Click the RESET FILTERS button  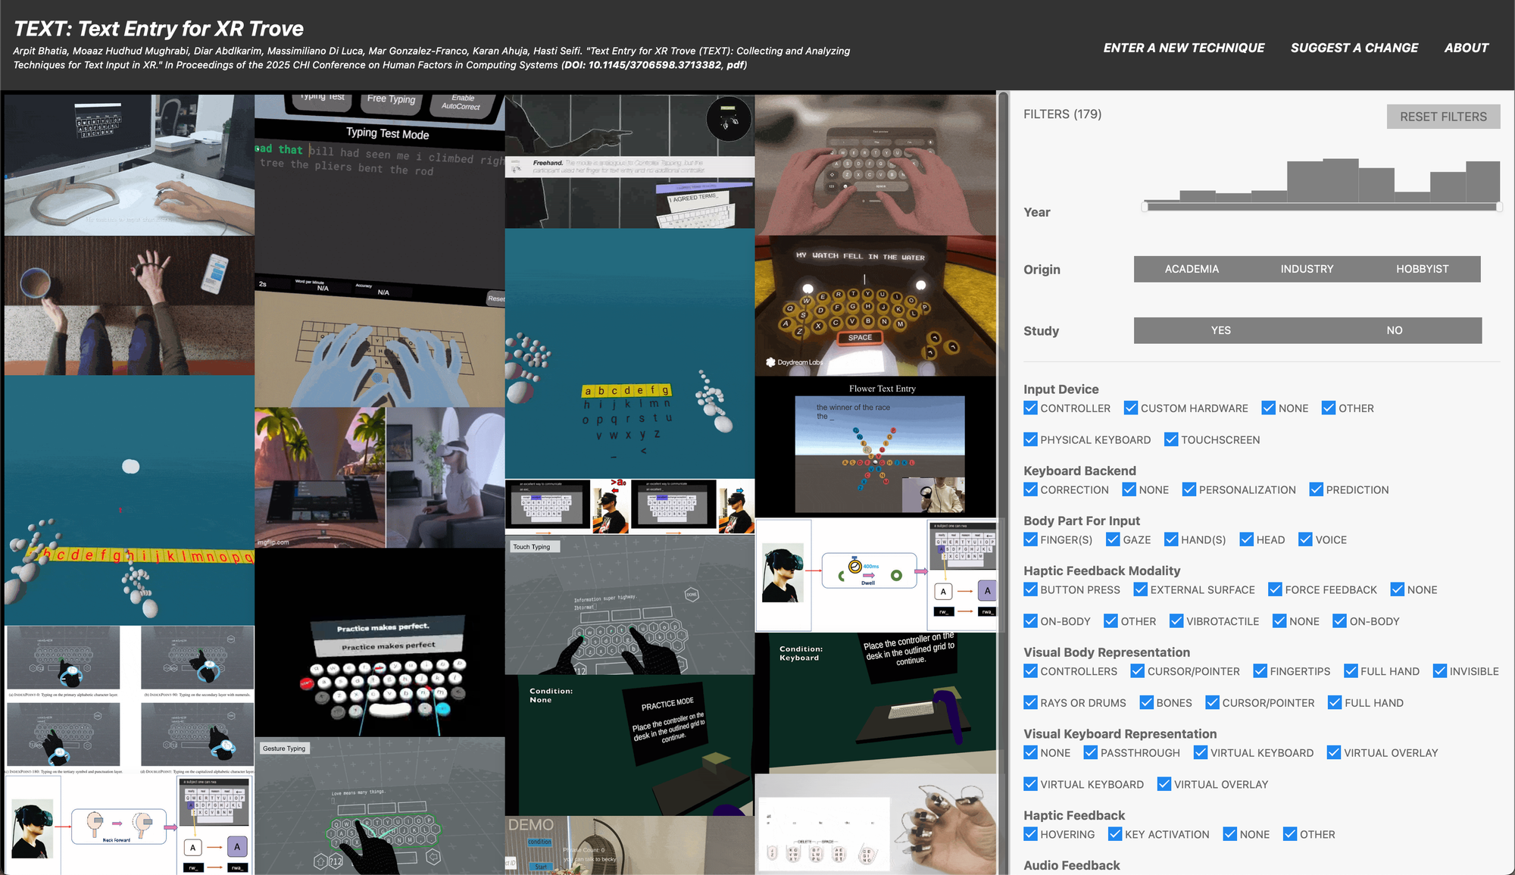coord(1443,117)
